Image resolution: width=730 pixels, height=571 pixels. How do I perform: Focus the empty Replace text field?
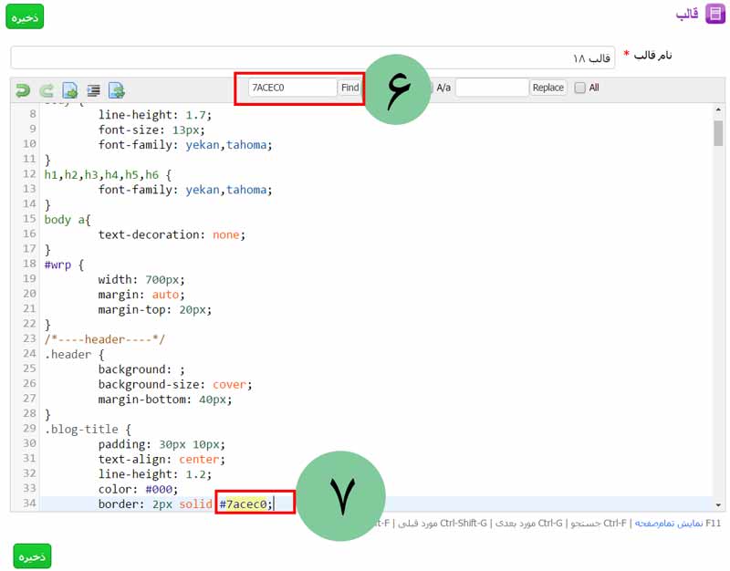point(492,88)
